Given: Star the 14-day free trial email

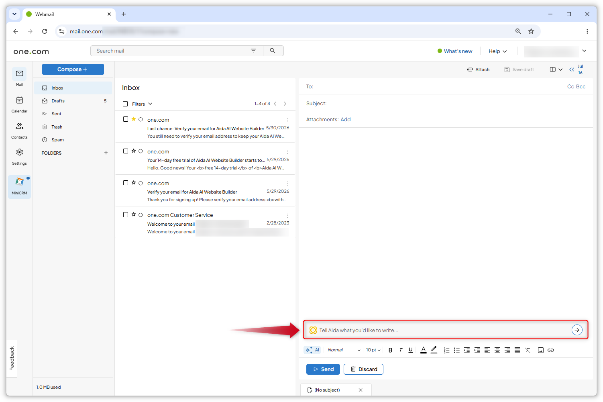Looking at the screenshot, I should coord(134,151).
